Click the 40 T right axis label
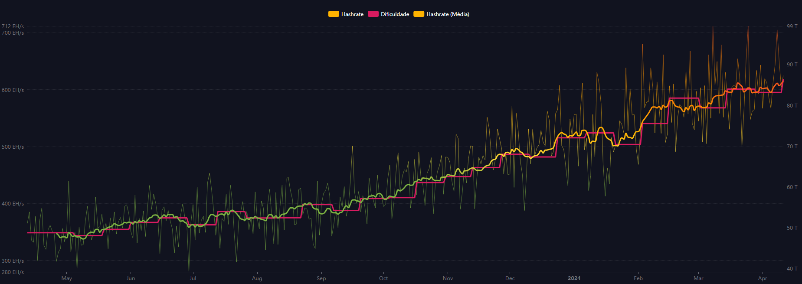The height and width of the screenshot is (284, 802). pyautogui.click(x=792, y=269)
